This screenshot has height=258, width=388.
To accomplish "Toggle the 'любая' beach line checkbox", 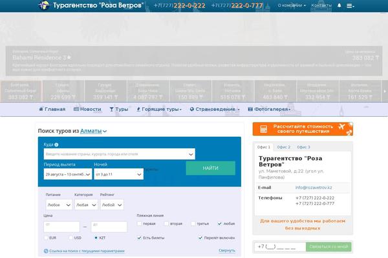I will pyautogui.click(x=219, y=224).
